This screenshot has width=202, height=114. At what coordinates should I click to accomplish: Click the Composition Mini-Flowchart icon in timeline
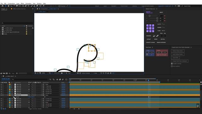(x=50, y=79)
